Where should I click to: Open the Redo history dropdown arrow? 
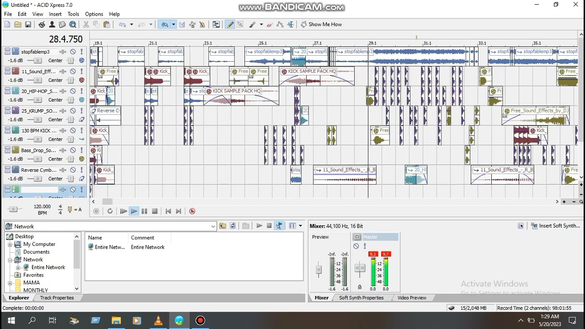[x=150, y=25]
